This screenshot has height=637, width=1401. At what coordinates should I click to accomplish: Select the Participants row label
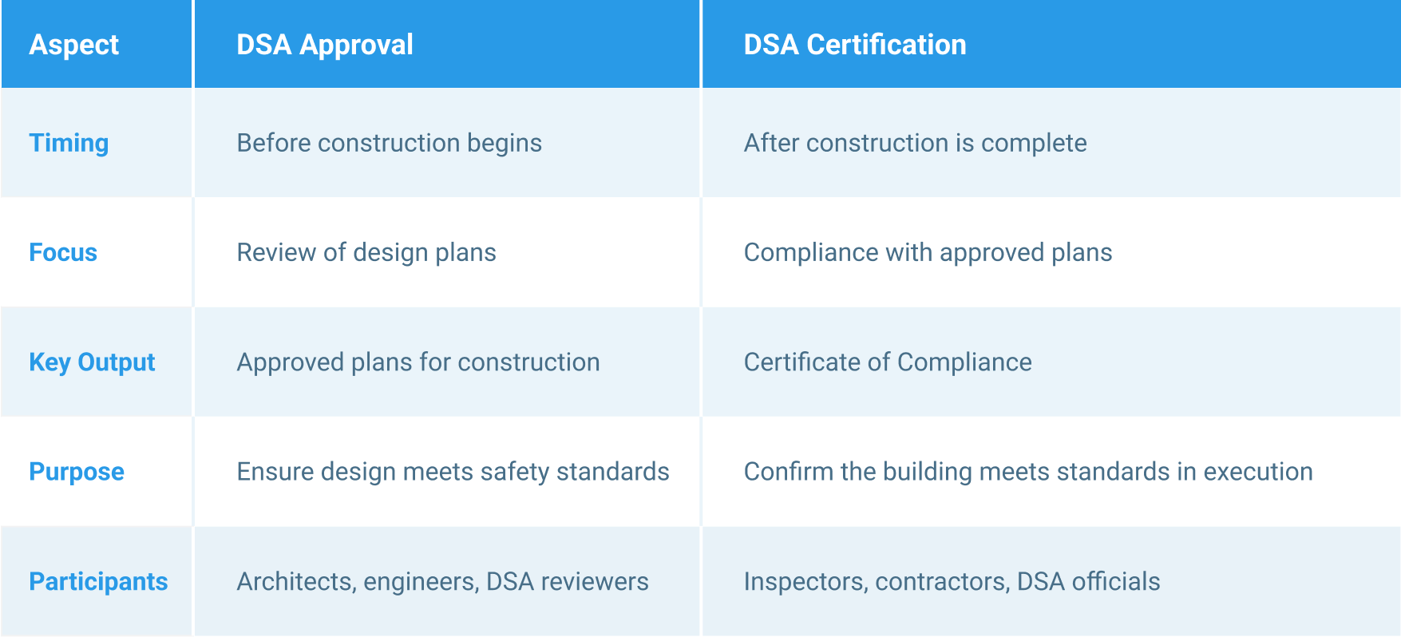tap(98, 581)
